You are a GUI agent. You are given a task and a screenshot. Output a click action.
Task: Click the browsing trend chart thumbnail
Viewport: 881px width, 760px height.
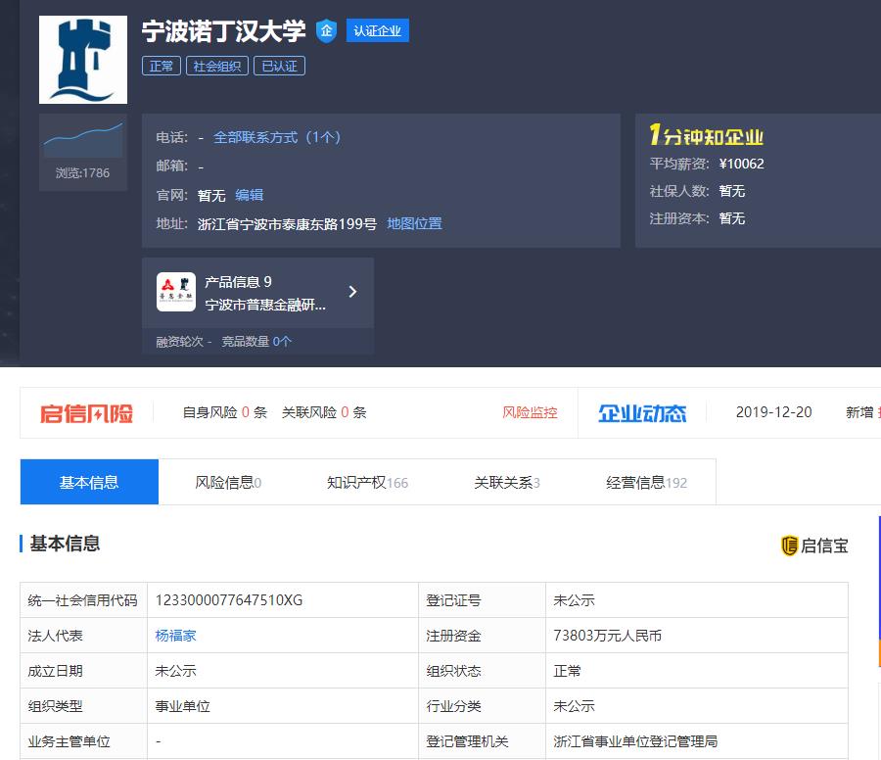(x=83, y=139)
